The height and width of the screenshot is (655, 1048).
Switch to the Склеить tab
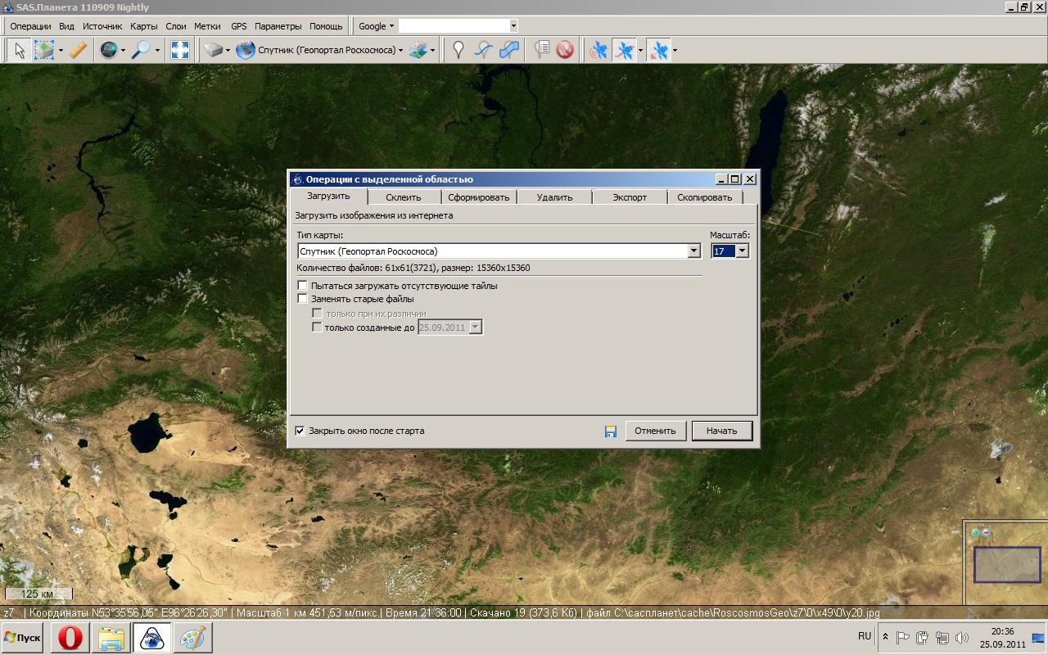tap(403, 197)
